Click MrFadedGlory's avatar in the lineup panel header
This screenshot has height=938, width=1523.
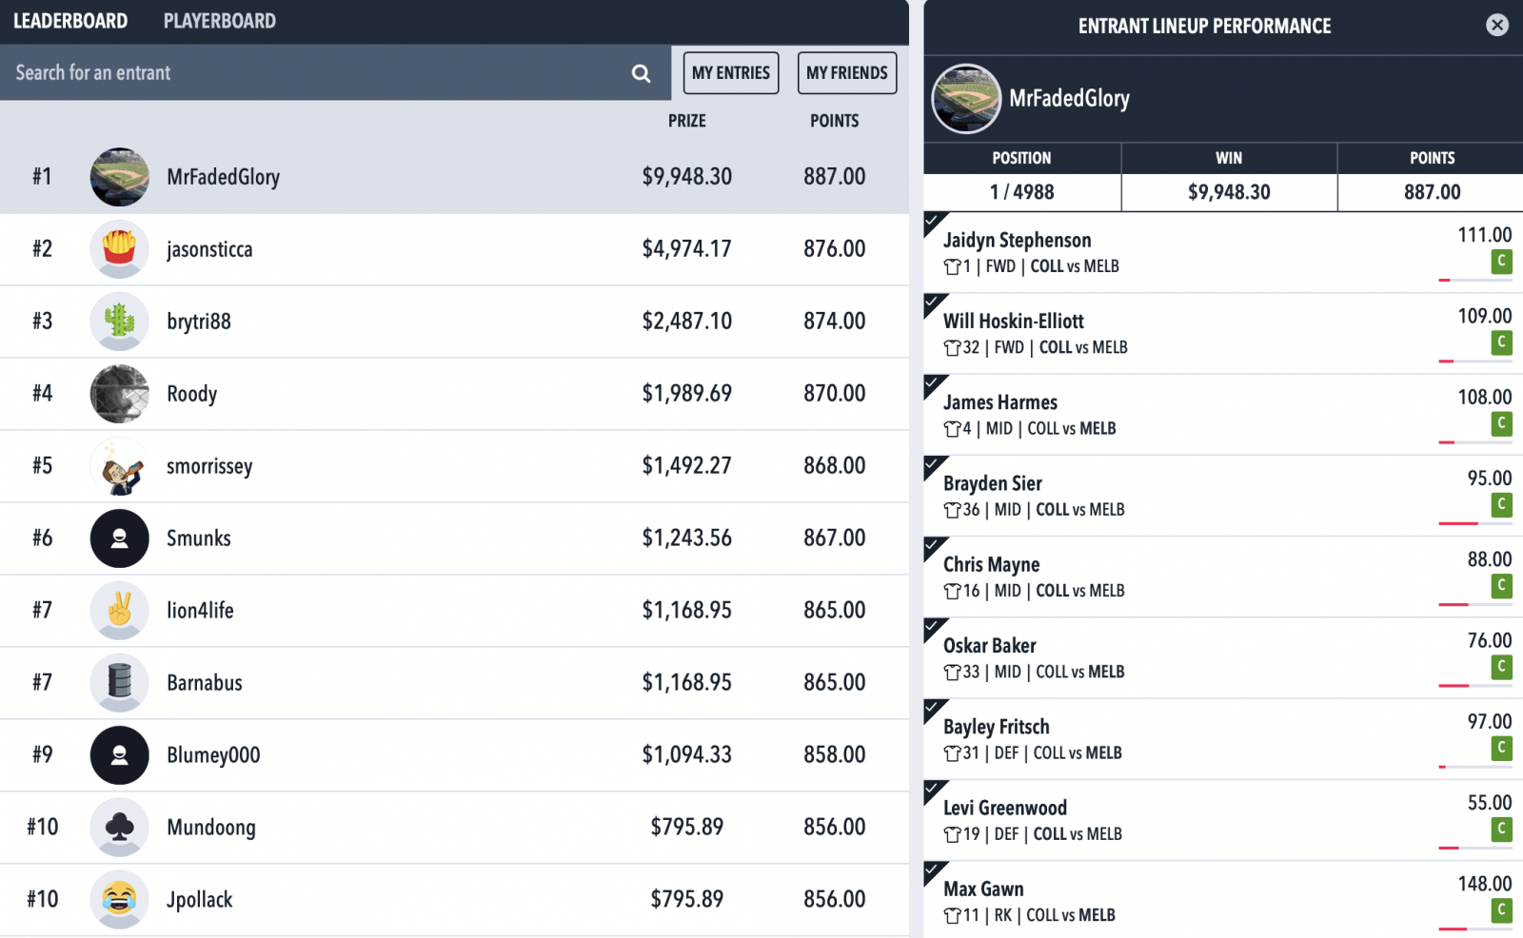(966, 99)
